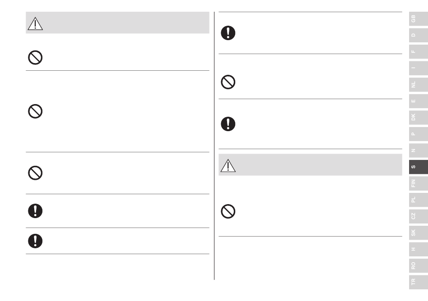This screenshot has height=301, width=428.
Task: Select the active S language tab
Action: pos(419,167)
